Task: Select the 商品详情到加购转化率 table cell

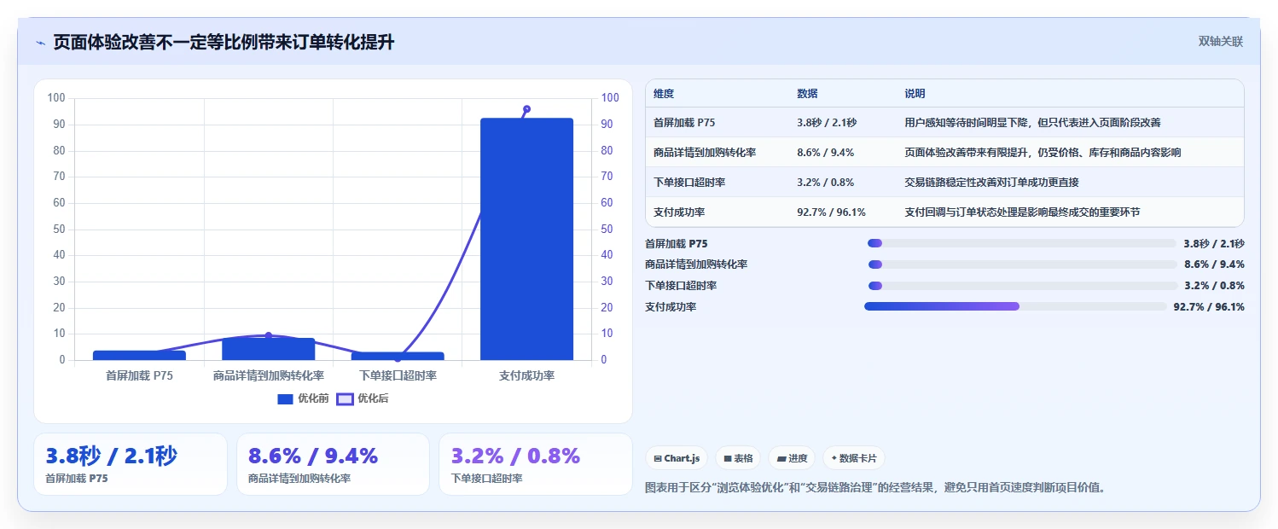Action: [x=705, y=153]
